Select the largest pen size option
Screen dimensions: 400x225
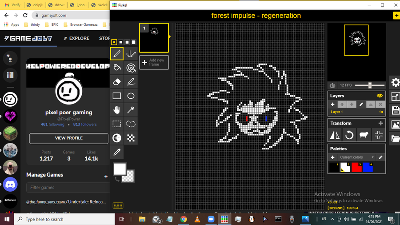click(133, 42)
